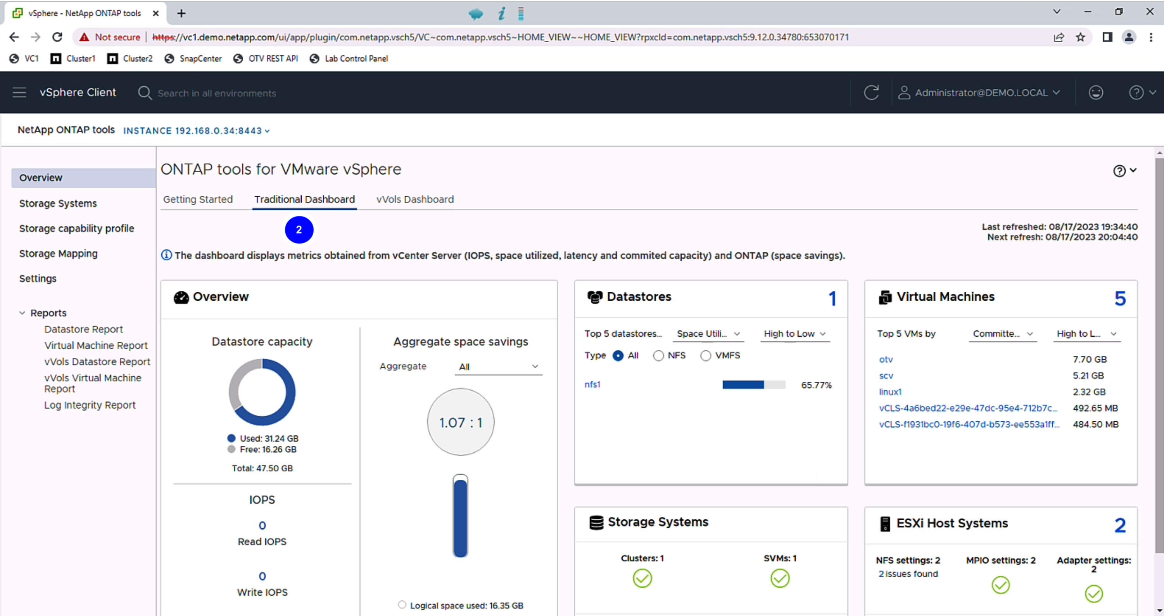This screenshot has height=616, width=1164.
Task: Open the Aggregate All dropdown
Action: click(498, 367)
